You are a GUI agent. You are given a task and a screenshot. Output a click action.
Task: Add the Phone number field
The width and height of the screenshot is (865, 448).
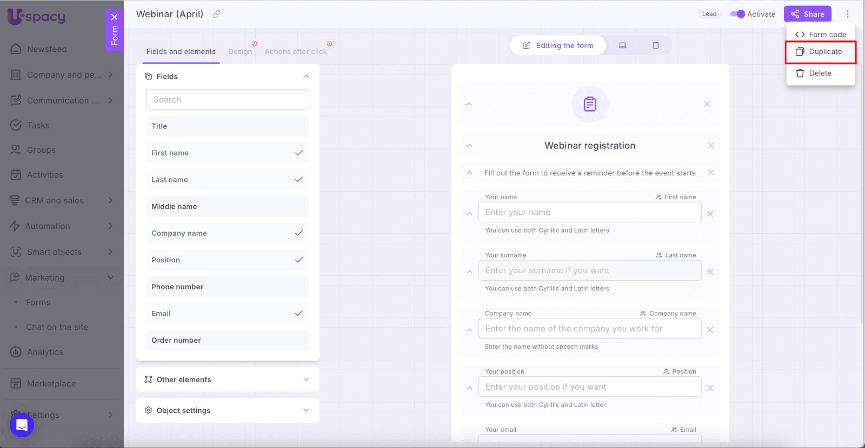(x=228, y=287)
